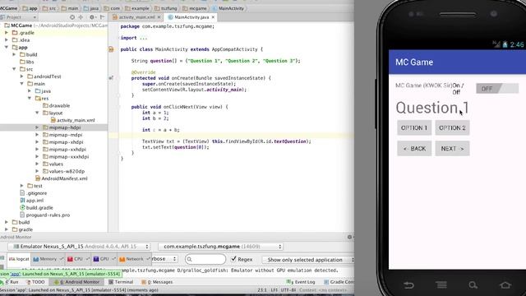Expand the mipmap-hdpi folder
Viewport: 526px width, 296px height.
[37, 127]
